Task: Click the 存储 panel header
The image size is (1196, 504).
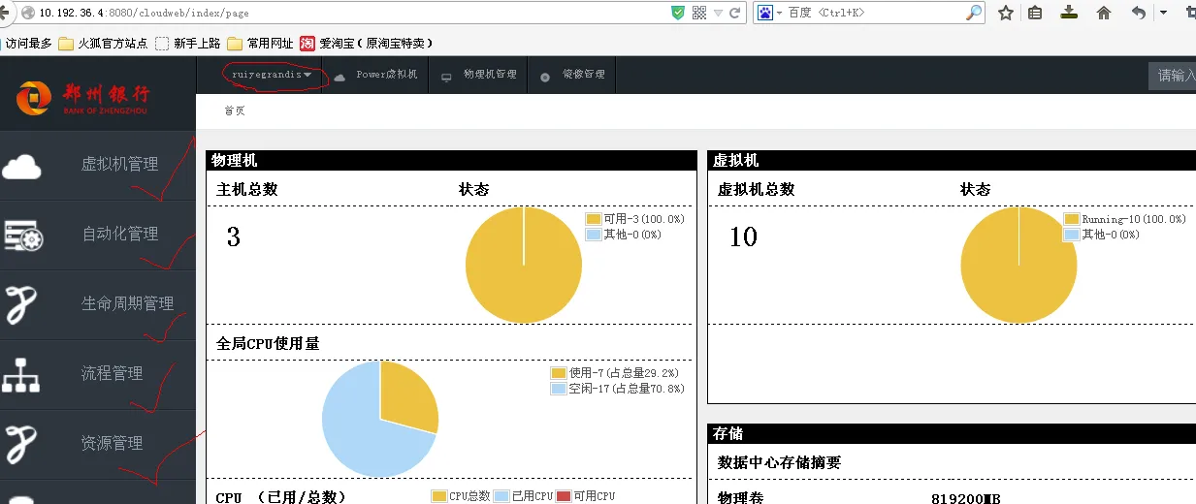Action: [x=952, y=434]
